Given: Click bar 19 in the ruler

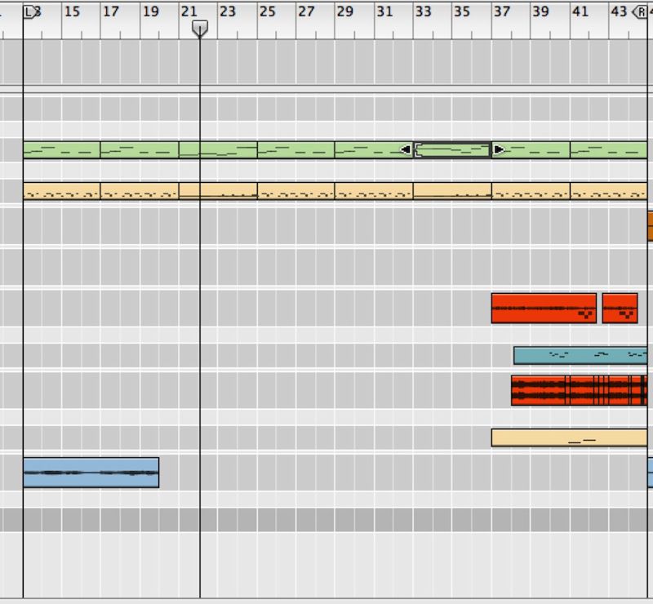Looking at the screenshot, I should coord(150,11).
